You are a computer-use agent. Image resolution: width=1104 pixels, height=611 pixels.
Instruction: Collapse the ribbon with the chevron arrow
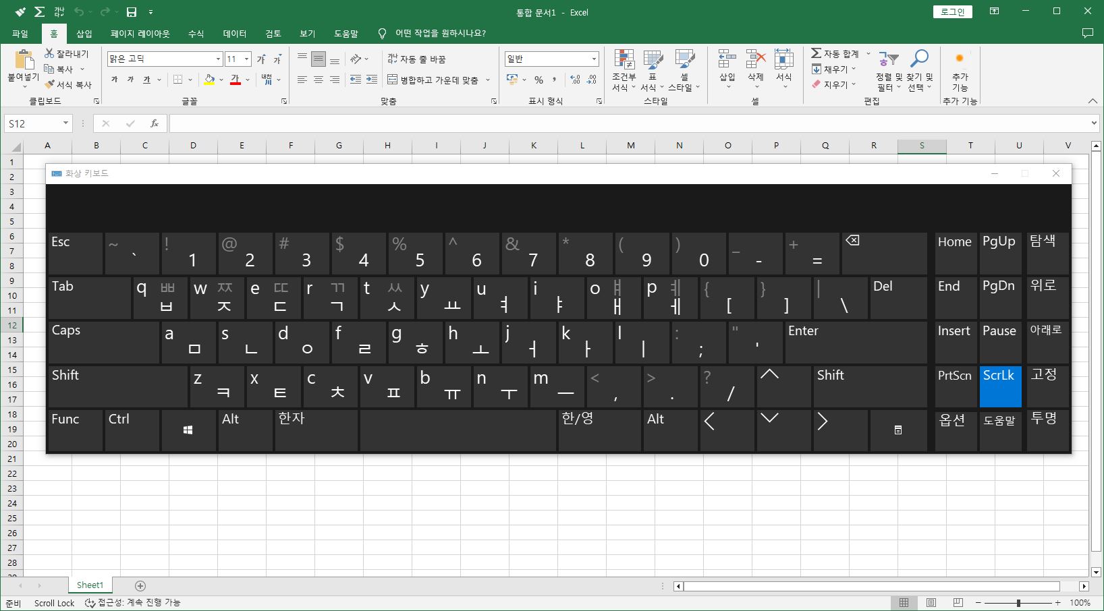click(1093, 101)
